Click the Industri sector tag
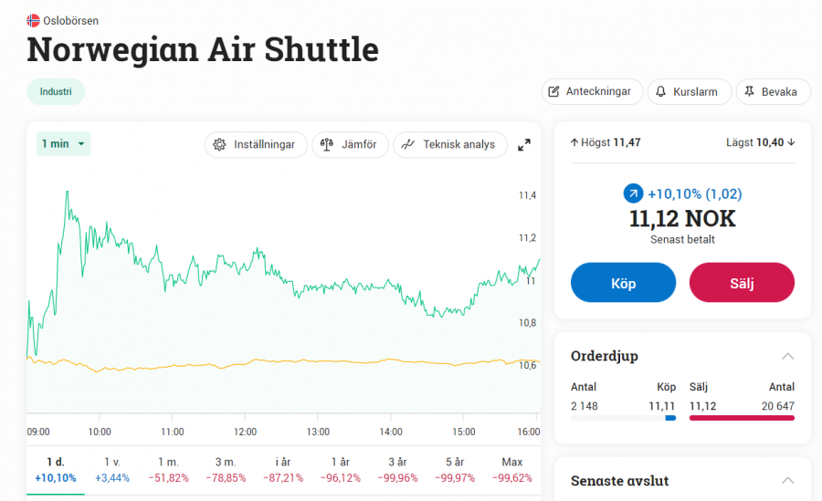This screenshot has height=501, width=822. click(56, 92)
